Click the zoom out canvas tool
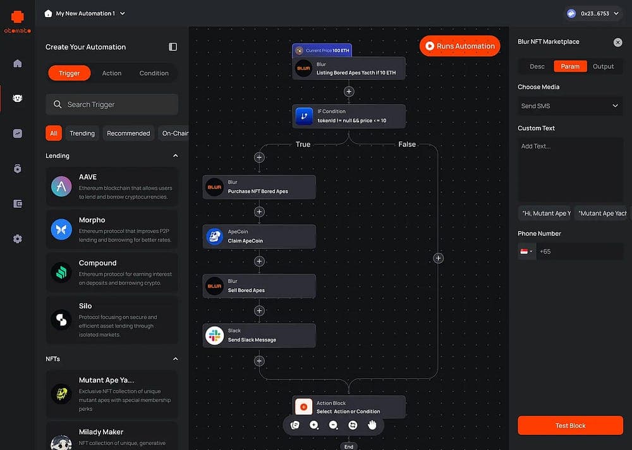Viewport: 632px width, 450px height. point(333,425)
